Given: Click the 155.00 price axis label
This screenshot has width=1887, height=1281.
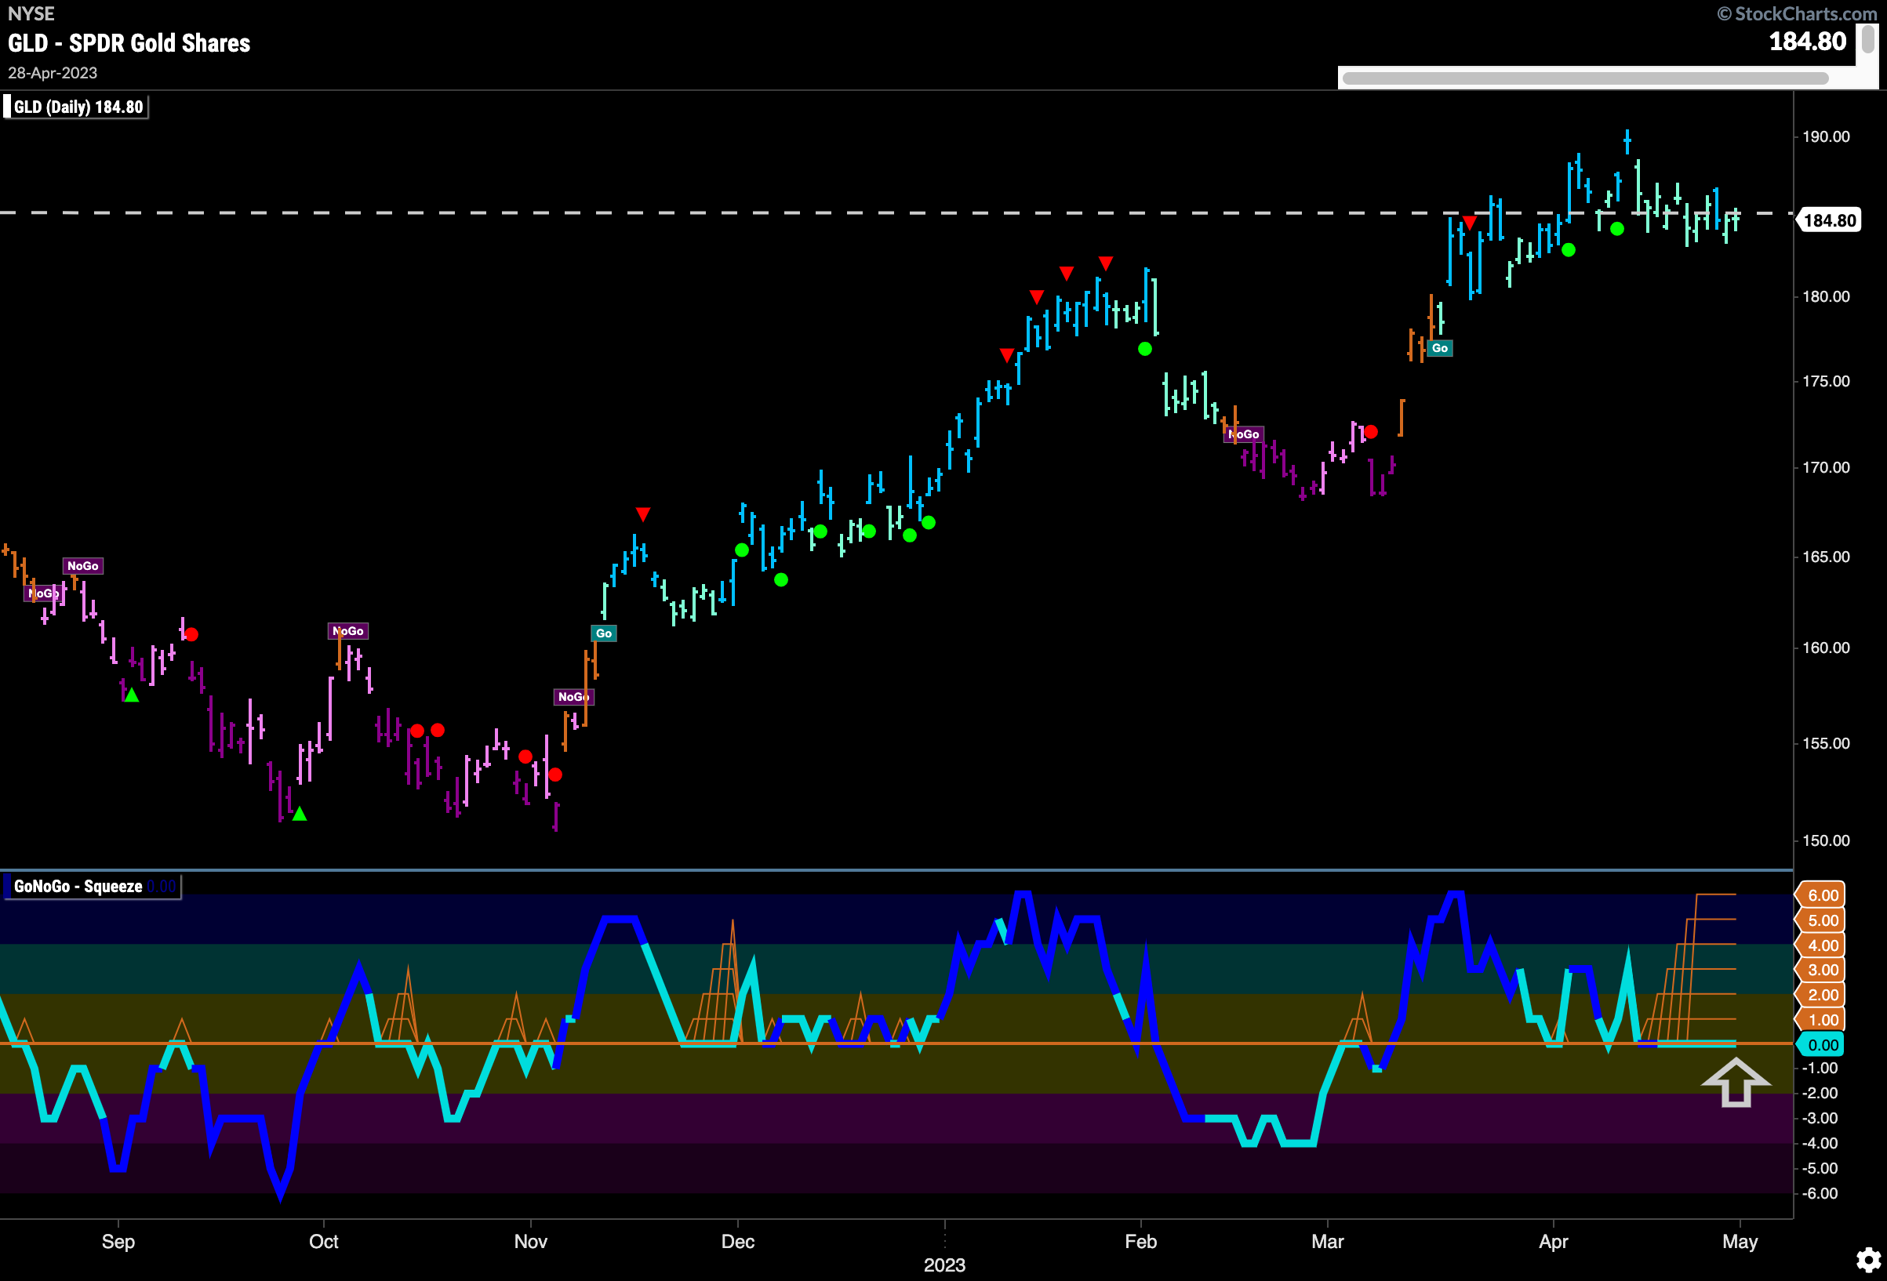Looking at the screenshot, I should [1826, 742].
